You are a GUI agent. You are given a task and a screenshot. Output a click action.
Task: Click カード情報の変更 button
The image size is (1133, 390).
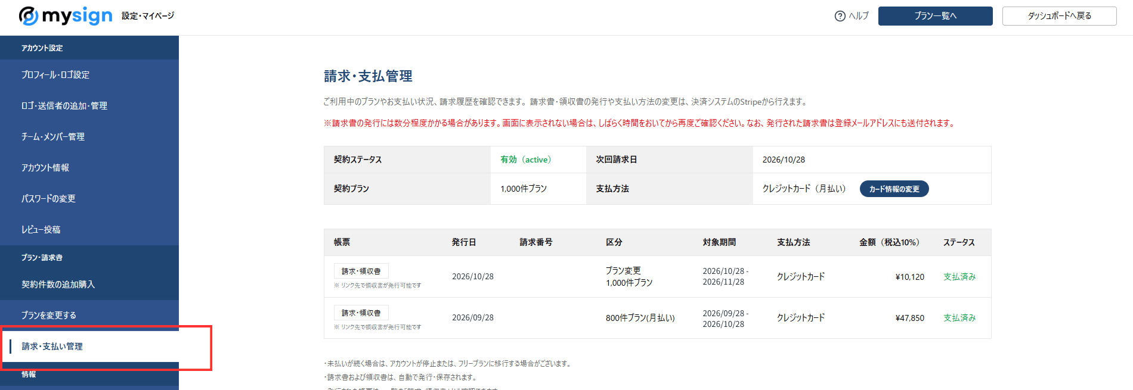894,189
